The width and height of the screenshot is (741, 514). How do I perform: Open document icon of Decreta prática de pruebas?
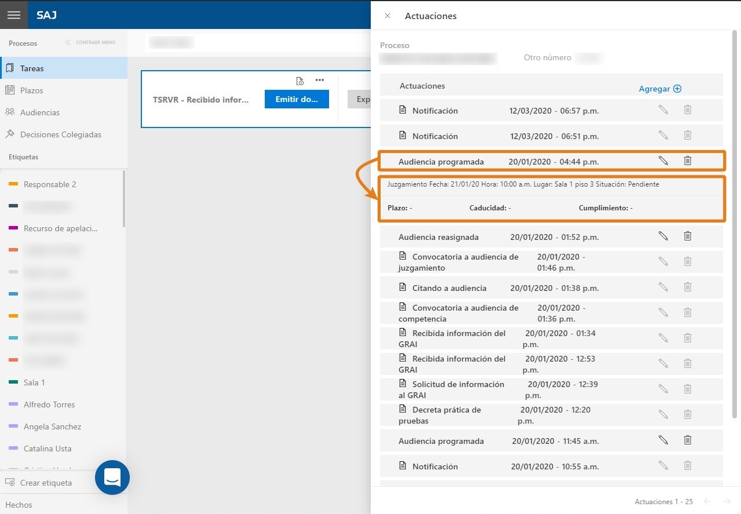tap(403, 409)
